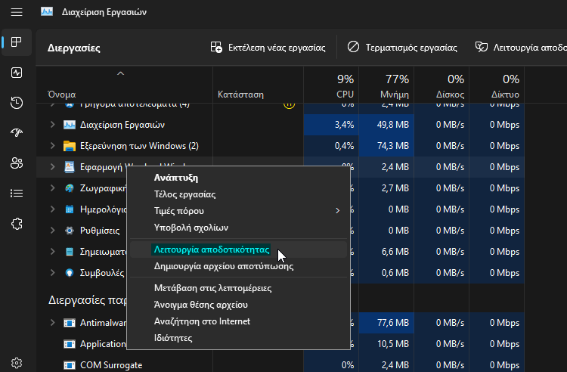The image size is (567, 372).
Task: Click the Ημερολόγιο calendar process icon
Action: (x=70, y=209)
